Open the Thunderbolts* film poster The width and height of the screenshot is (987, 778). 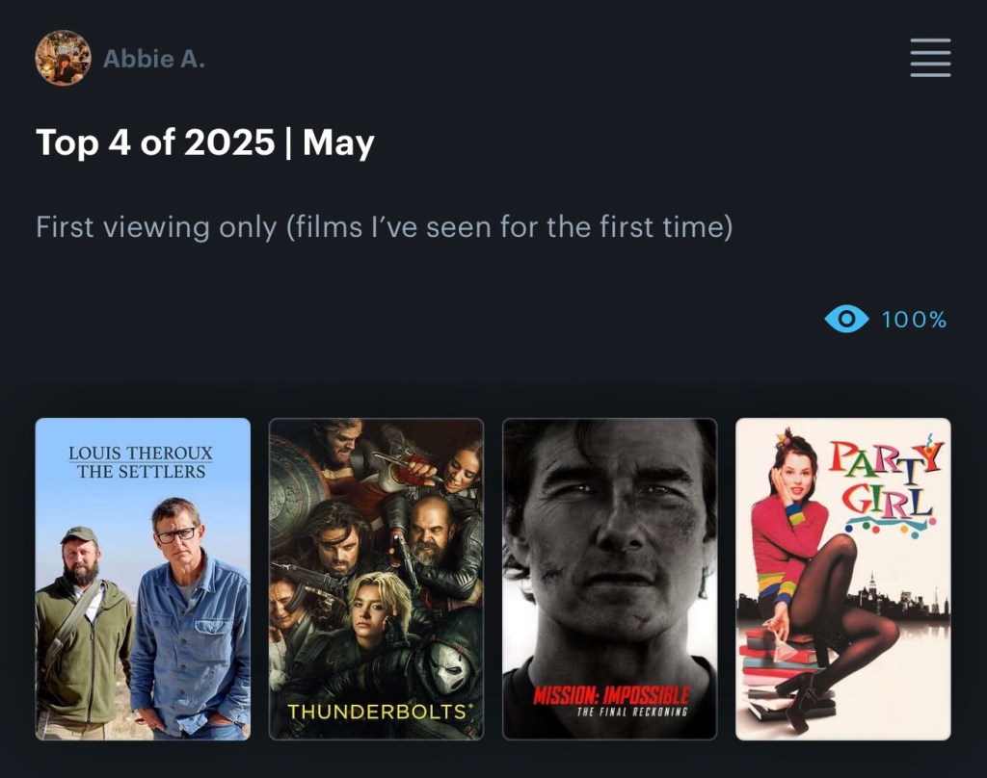coord(376,578)
